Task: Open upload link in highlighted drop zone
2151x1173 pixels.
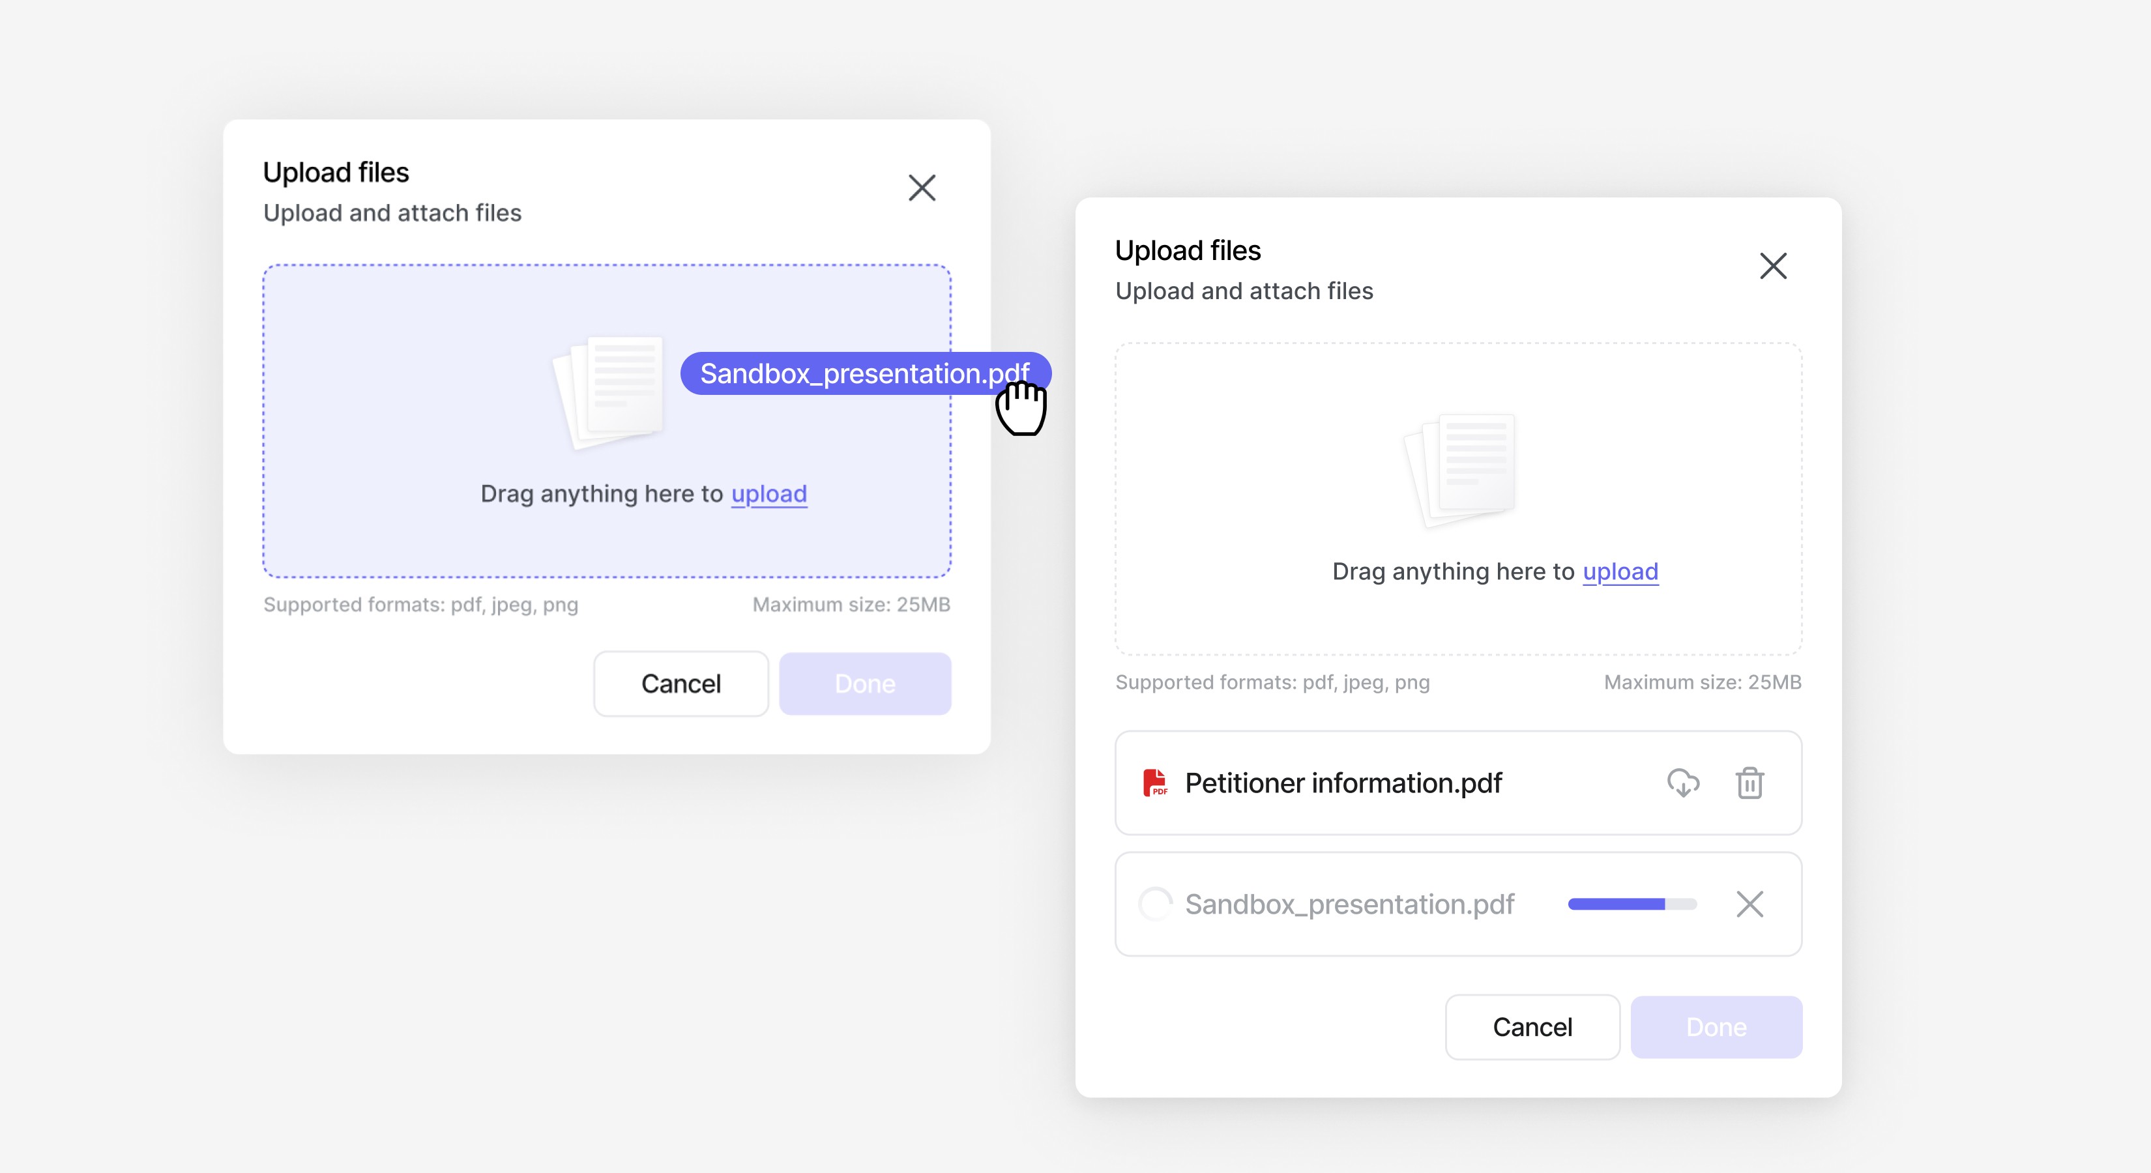Action: (x=768, y=494)
